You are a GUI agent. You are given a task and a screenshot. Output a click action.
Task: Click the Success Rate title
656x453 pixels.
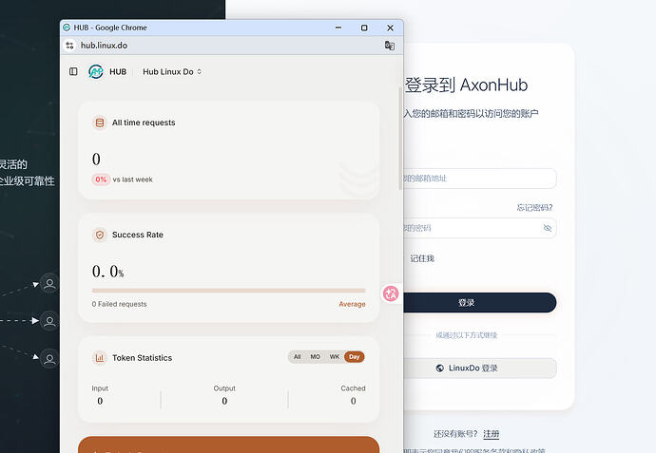point(138,235)
